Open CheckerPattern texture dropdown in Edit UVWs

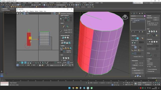click(x=67, y=13)
